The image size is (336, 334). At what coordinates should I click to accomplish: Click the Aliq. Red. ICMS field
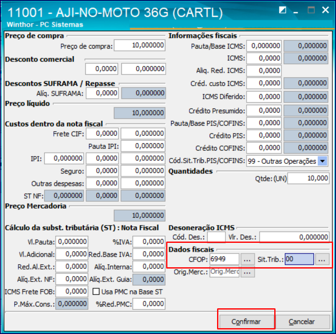[x=264, y=71]
